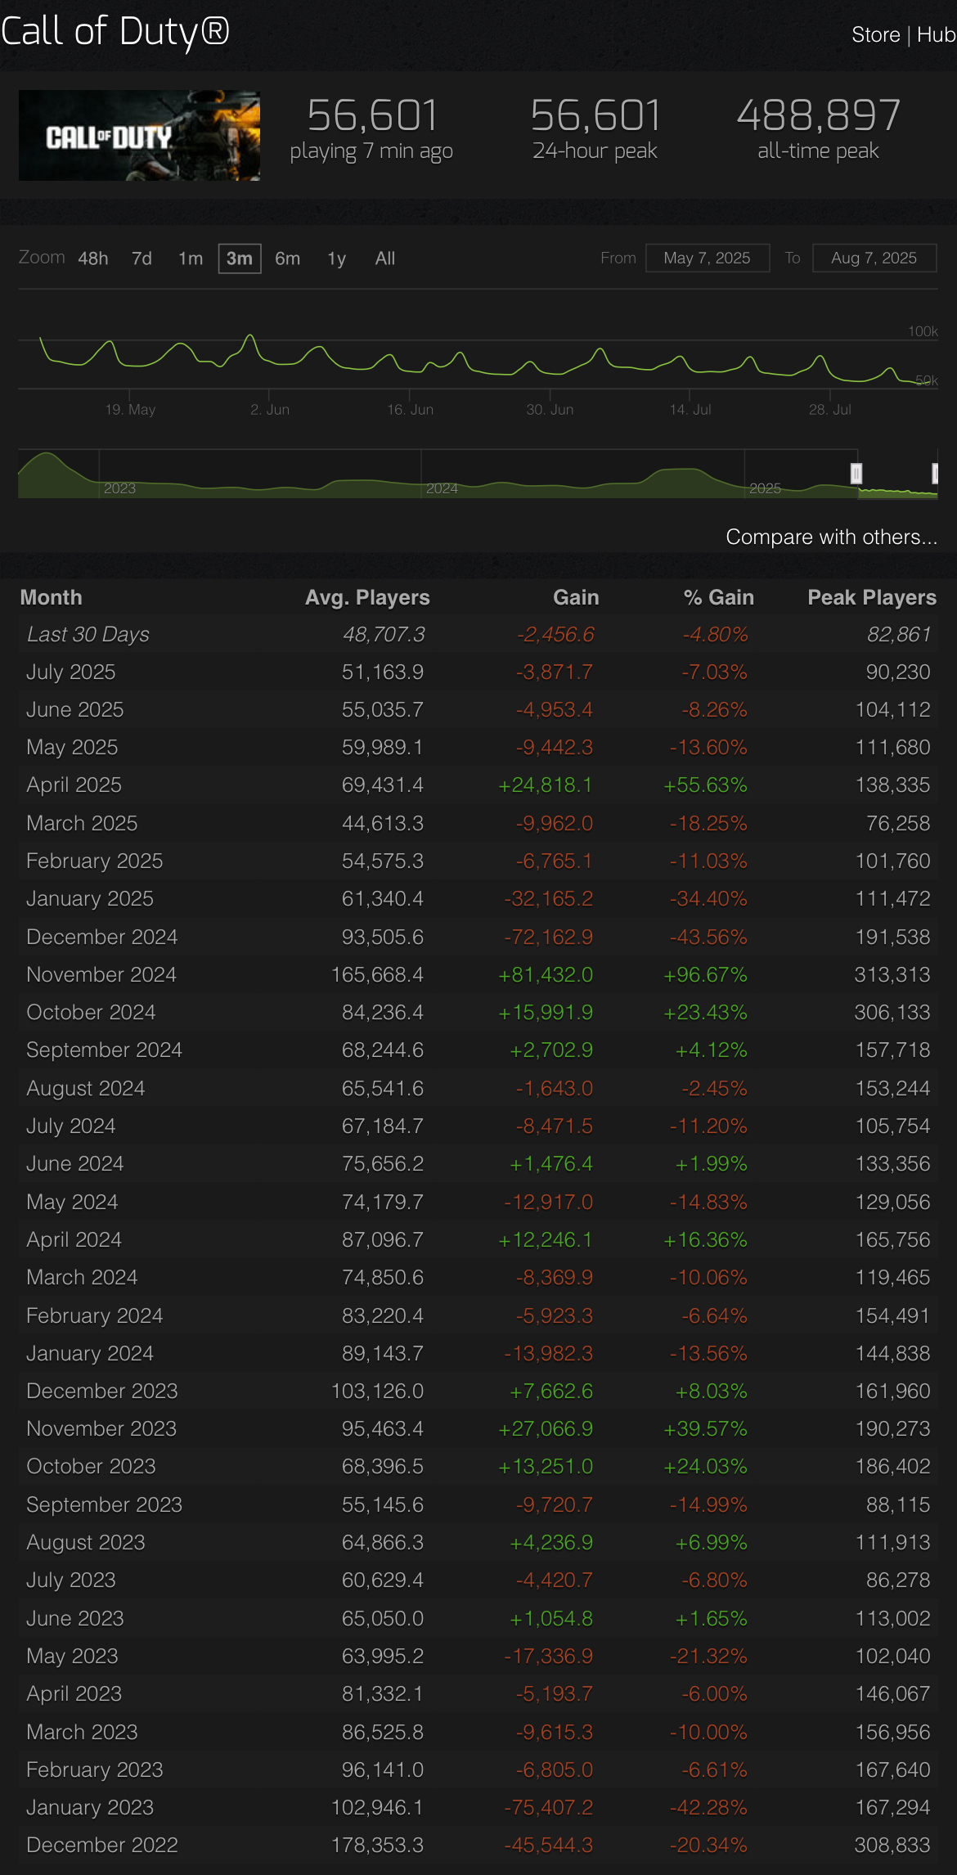Click the Call of Duty game thumbnail

click(139, 135)
